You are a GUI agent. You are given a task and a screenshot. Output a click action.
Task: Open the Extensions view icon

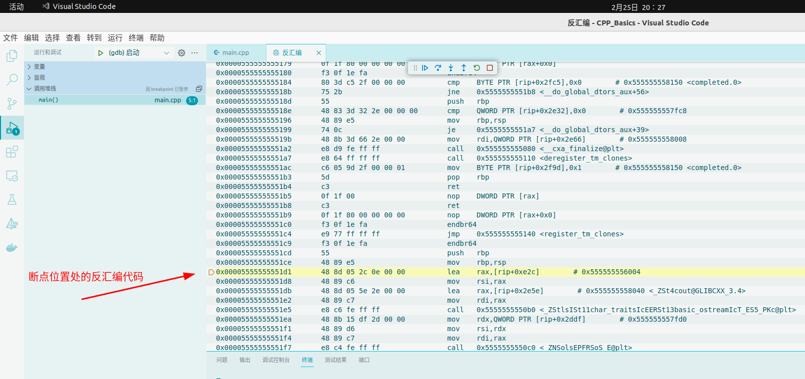pos(12,152)
